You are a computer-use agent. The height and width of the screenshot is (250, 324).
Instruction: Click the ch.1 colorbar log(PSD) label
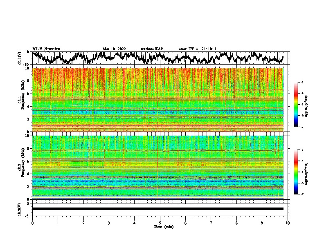coord(306,106)
